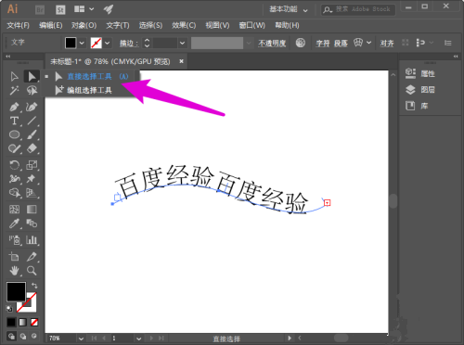Viewport: 464px width, 345px height.
Task: Click the large black fill swatch in toolbox
Action: [x=16, y=291]
